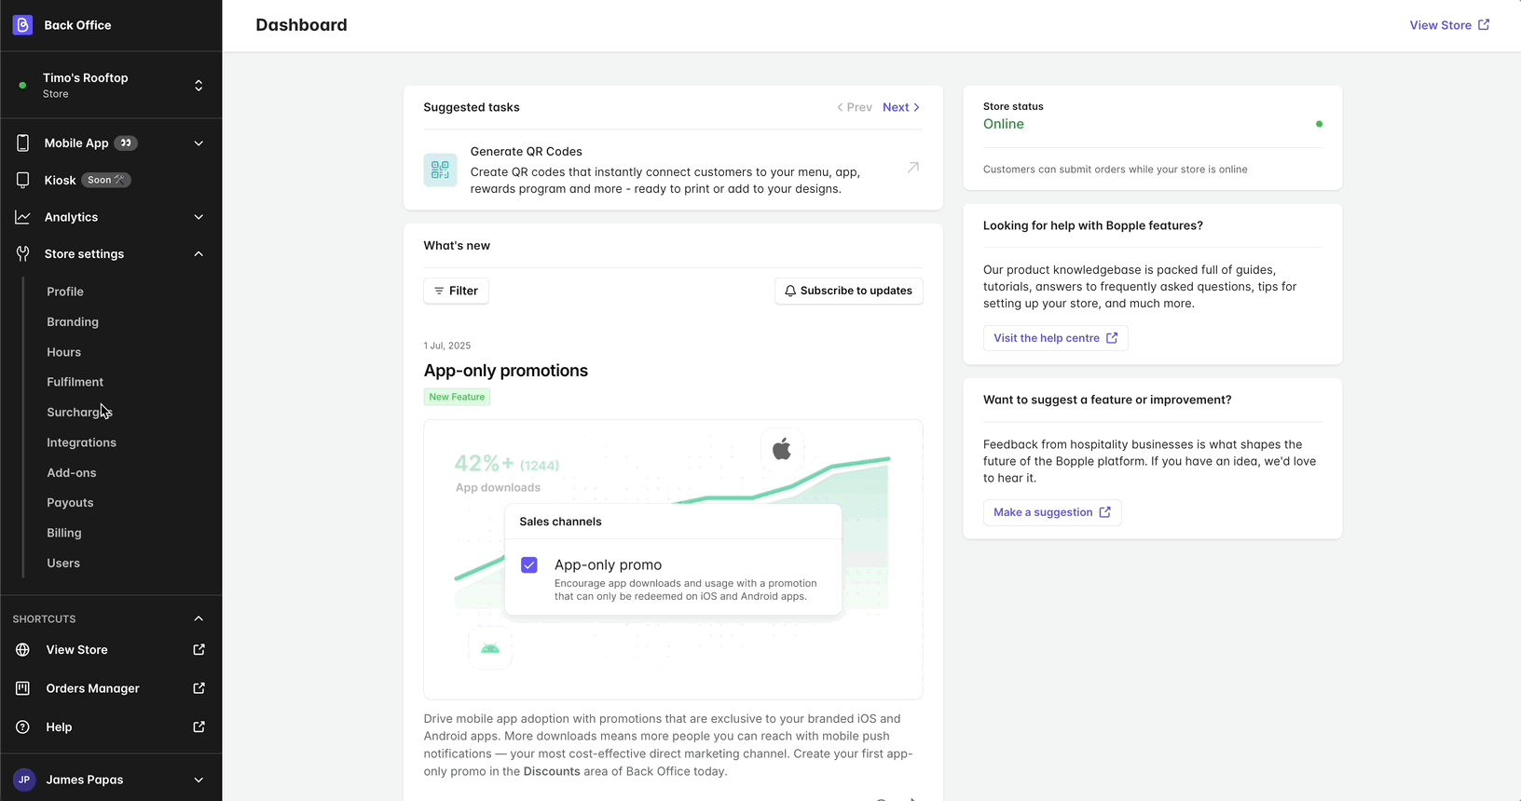Click the Kiosk device icon

(x=22, y=180)
